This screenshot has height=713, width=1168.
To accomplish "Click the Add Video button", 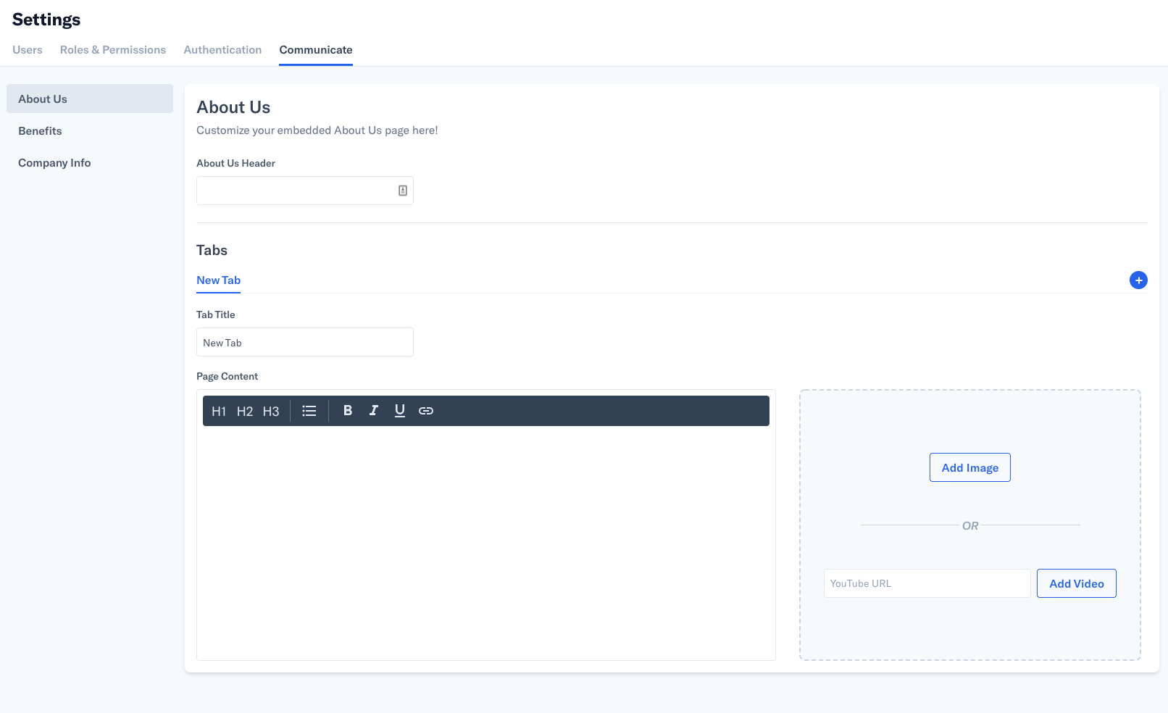I will (1077, 583).
